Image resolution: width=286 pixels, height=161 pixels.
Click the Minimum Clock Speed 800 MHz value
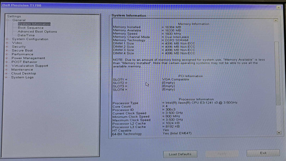[x=173, y=116]
